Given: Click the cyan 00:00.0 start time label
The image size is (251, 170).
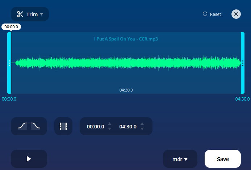Looking at the screenshot, I should 9,99.
